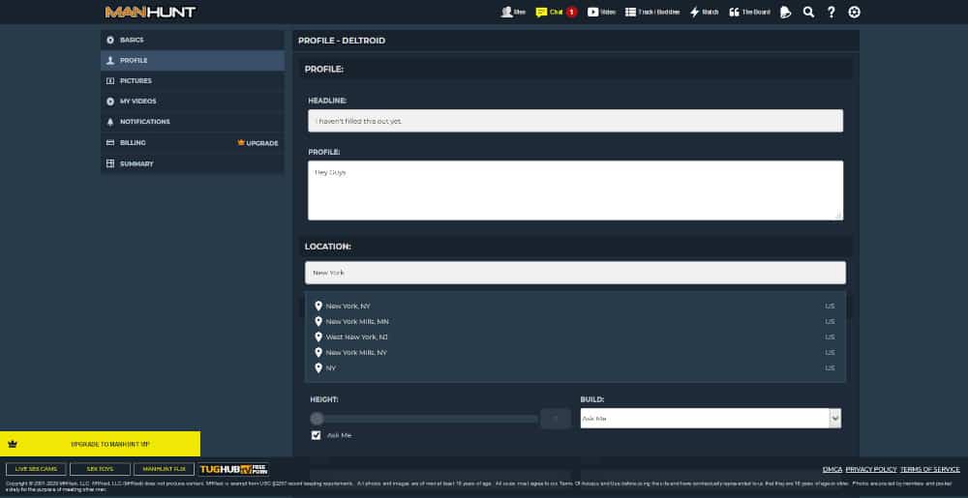This screenshot has width=968, height=498.
Task: Click the red chat notification badge
Action: click(x=572, y=12)
